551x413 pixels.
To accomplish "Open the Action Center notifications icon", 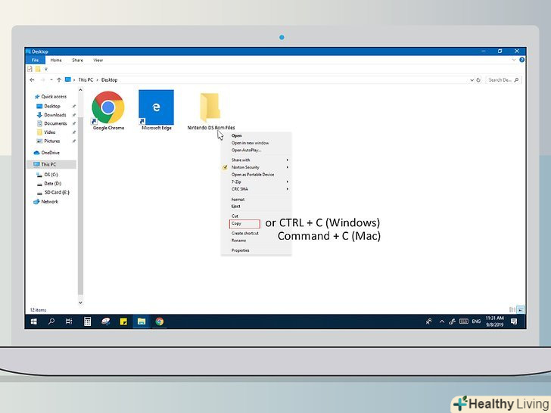I will (x=514, y=321).
